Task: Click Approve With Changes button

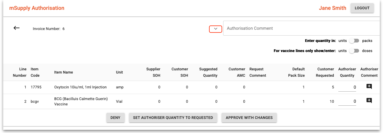Action: coord(249,118)
